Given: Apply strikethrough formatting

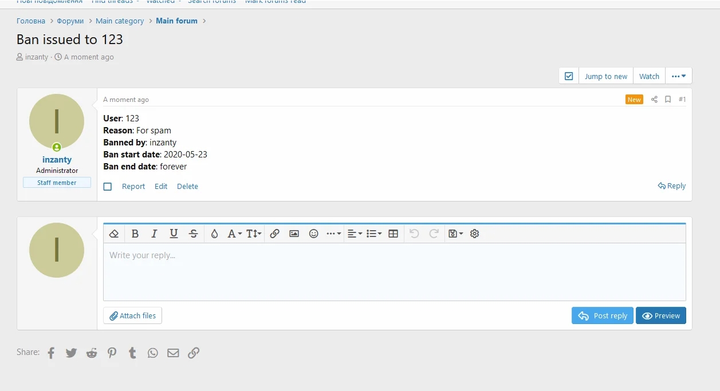Looking at the screenshot, I should [x=194, y=234].
